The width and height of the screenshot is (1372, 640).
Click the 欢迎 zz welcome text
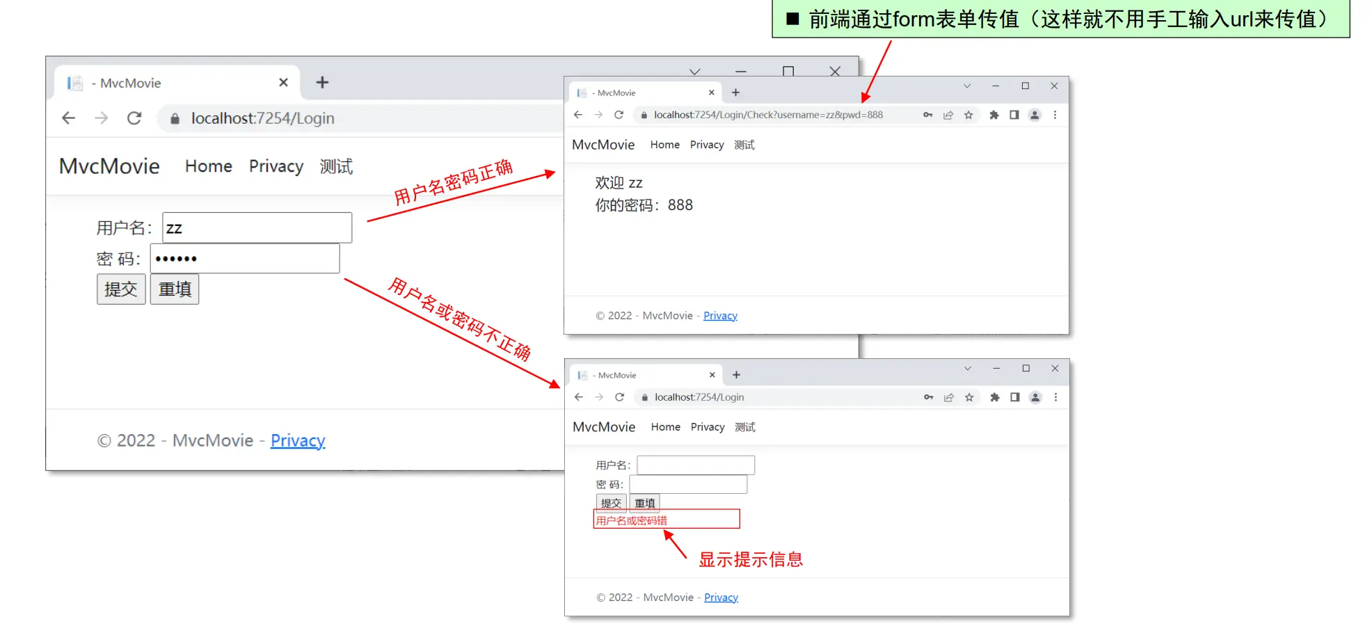point(619,183)
